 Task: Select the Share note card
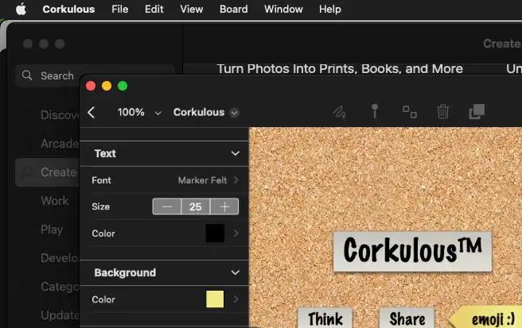point(407,318)
